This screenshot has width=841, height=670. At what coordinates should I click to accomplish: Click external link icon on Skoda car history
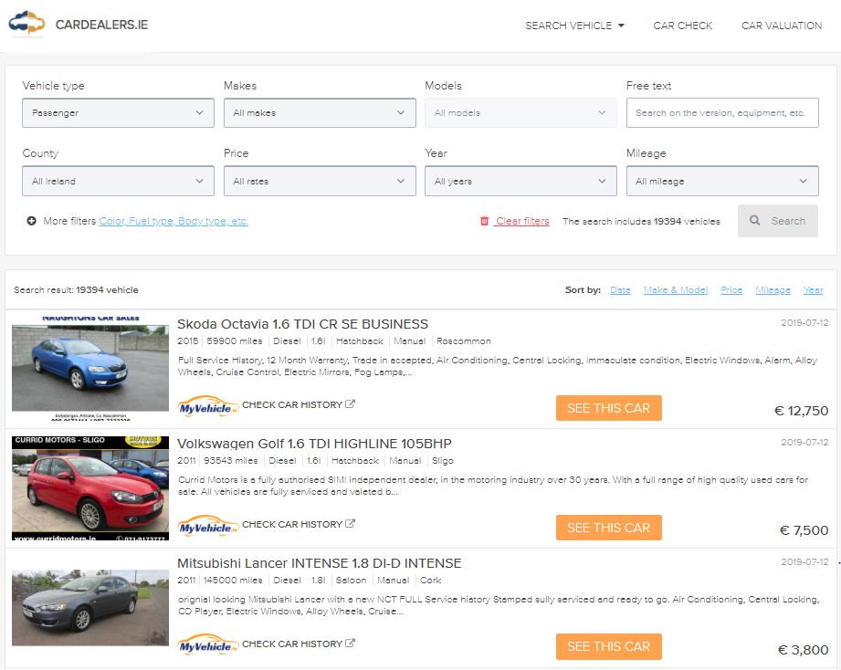pos(351,404)
